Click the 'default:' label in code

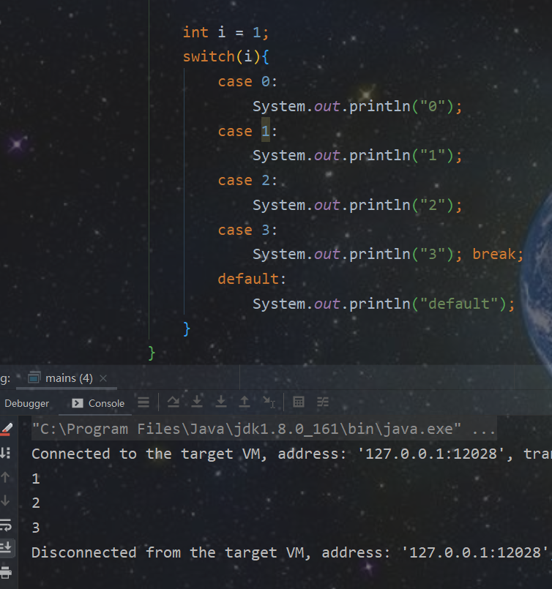(x=252, y=279)
